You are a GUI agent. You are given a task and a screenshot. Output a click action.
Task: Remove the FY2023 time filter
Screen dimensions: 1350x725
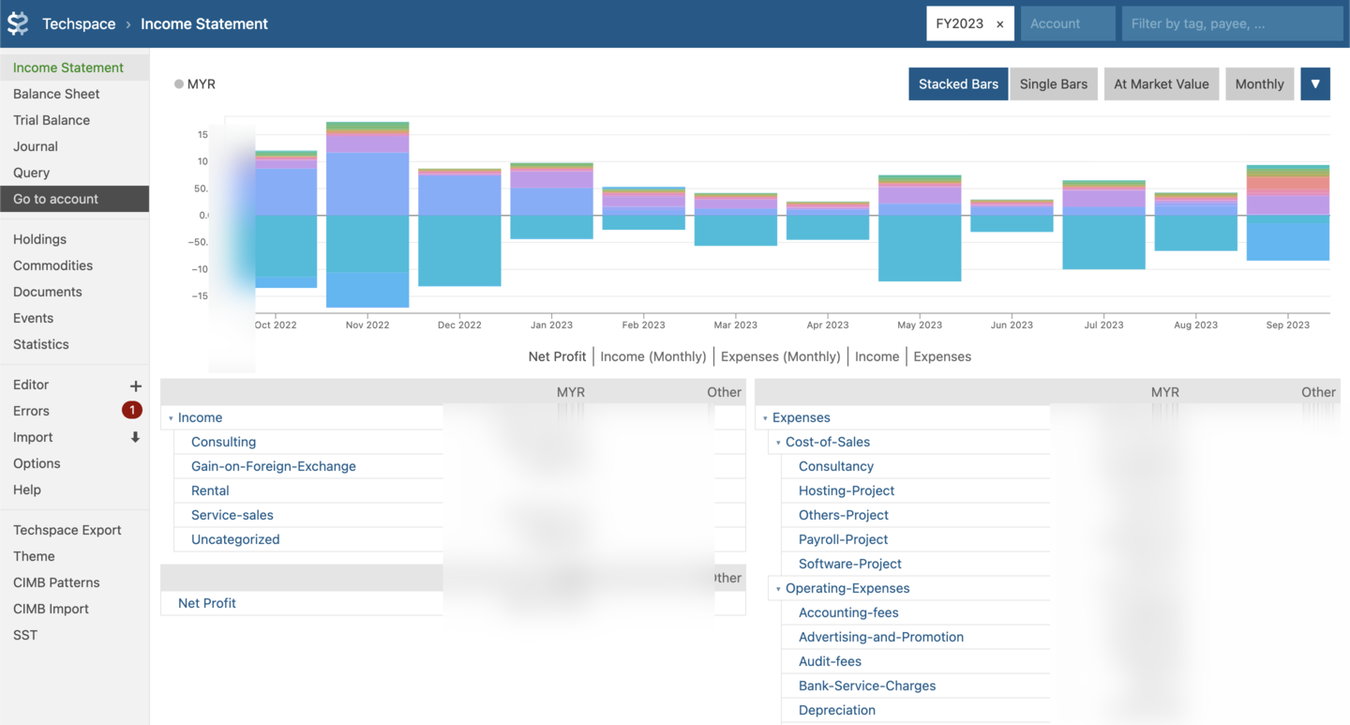(999, 23)
